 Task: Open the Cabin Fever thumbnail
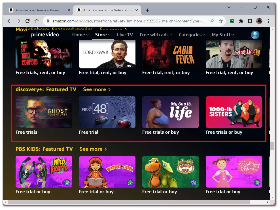[x=171, y=54]
